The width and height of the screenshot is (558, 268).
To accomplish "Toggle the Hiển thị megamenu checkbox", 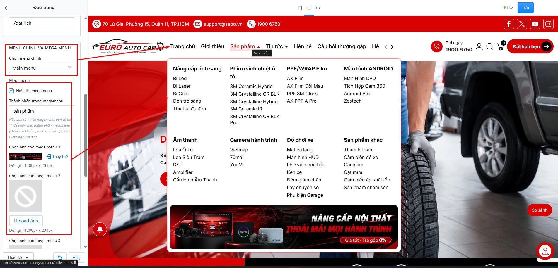I will point(11,91).
